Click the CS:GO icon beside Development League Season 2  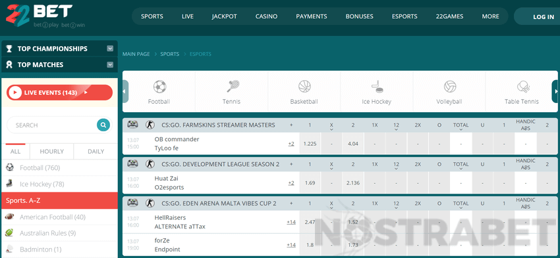tap(150, 164)
